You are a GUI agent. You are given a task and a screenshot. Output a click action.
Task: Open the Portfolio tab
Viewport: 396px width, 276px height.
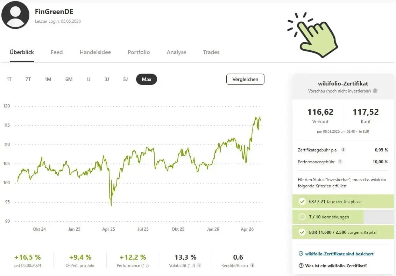pos(139,52)
